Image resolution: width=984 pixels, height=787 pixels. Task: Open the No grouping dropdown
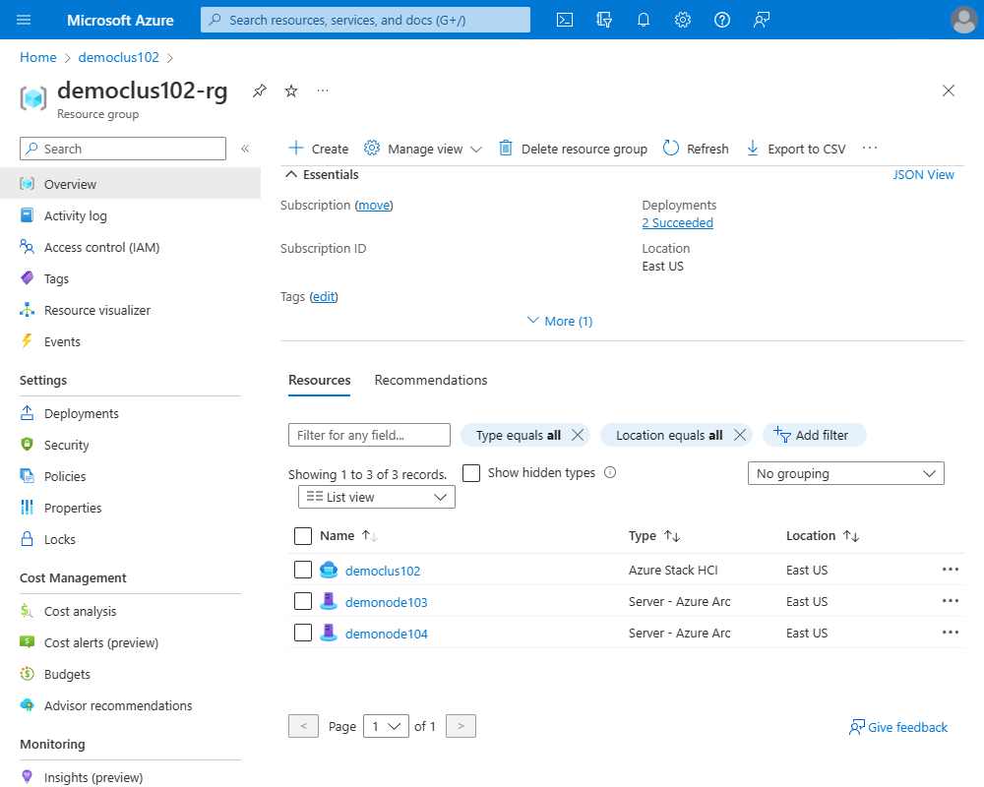(x=845, y=474)
